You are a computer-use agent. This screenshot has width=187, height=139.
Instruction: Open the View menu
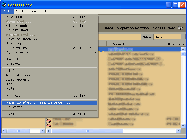32,11
